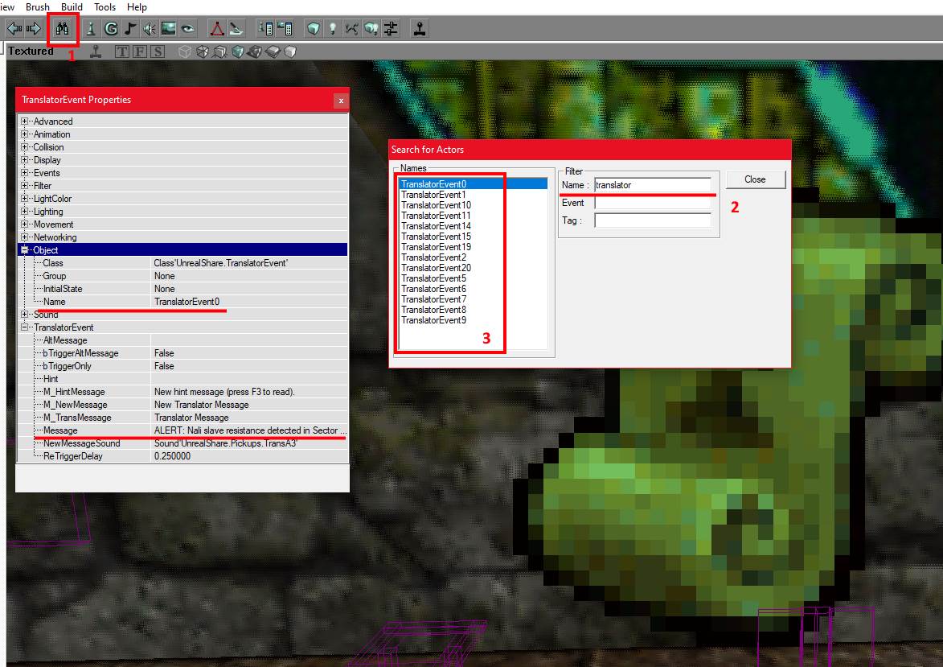
Task: Click the bTriggerOnly False value
Action: click(x=164, y=366)
